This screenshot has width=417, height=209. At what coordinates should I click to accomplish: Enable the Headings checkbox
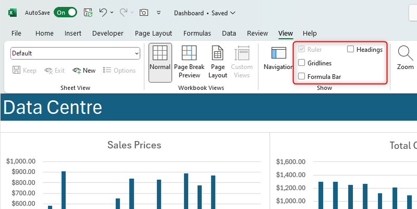pyautogui.click(x=351, y=49)
